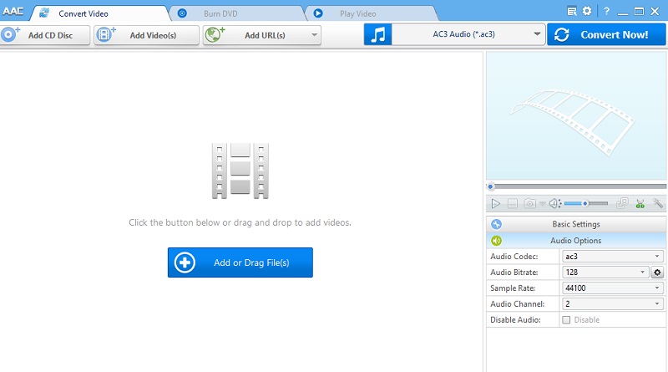668x372 pixels.
Task: Open snapshot options dropdown arrow
Action: pos(542,203)
